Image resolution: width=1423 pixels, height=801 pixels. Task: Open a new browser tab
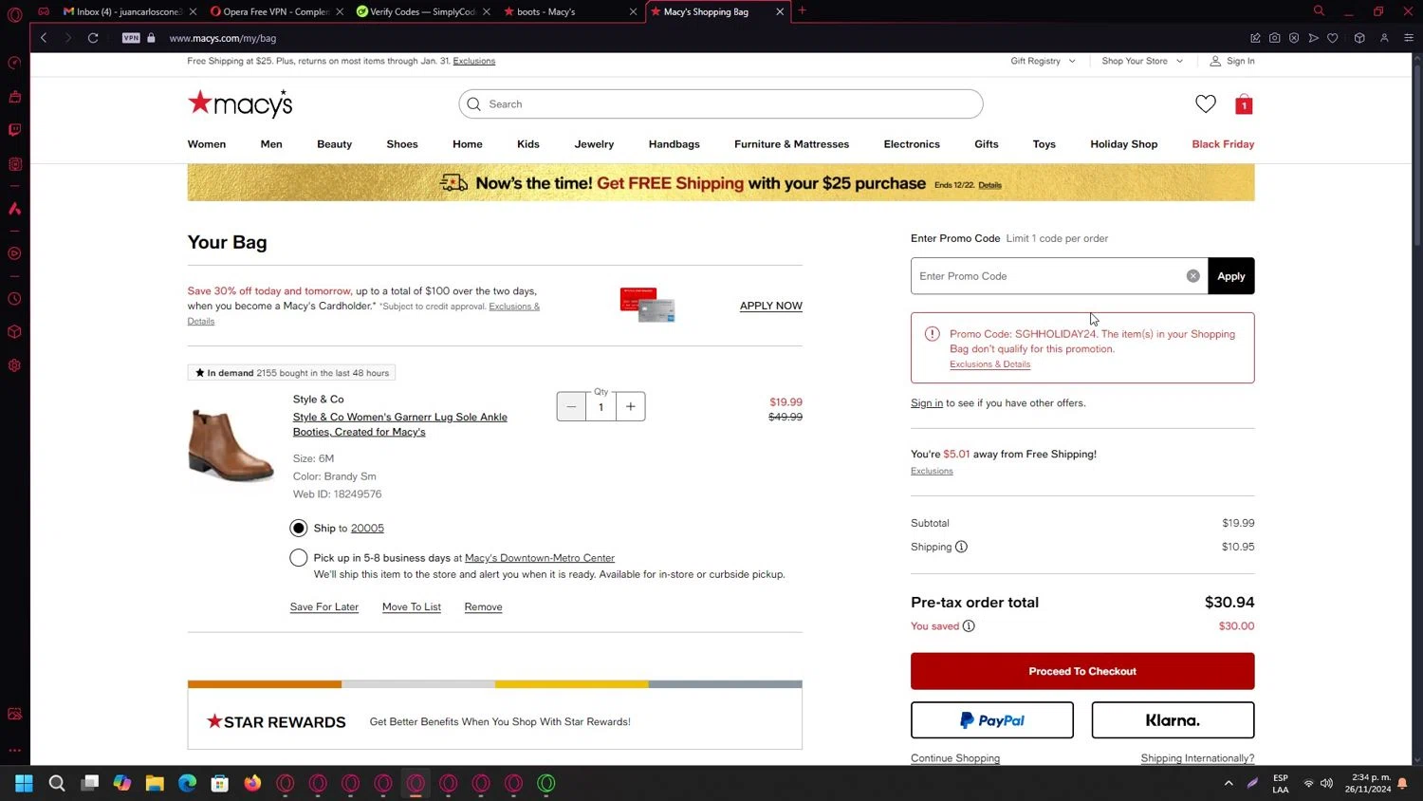(x=803, y=10)
